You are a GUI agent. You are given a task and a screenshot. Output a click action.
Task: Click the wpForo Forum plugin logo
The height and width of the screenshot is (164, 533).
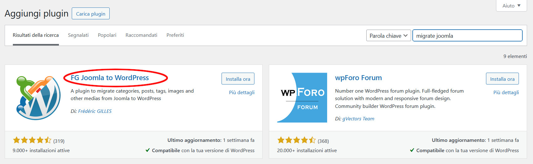click(x=302, y=98)
